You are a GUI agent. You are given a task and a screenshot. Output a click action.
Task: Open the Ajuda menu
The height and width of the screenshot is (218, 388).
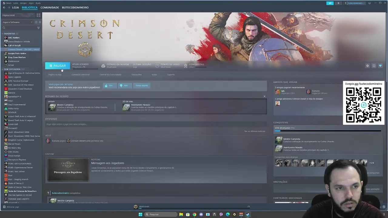(x=38, y=3)
